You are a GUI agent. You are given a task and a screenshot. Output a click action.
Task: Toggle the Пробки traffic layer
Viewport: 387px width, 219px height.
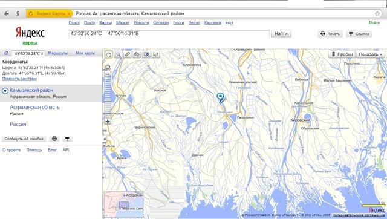(342, 54)
